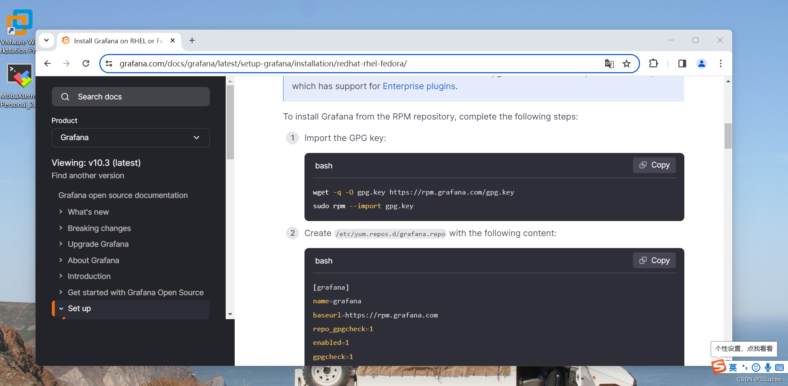
Task: Open the Enterprise plugins link
Action: point(419,86)
